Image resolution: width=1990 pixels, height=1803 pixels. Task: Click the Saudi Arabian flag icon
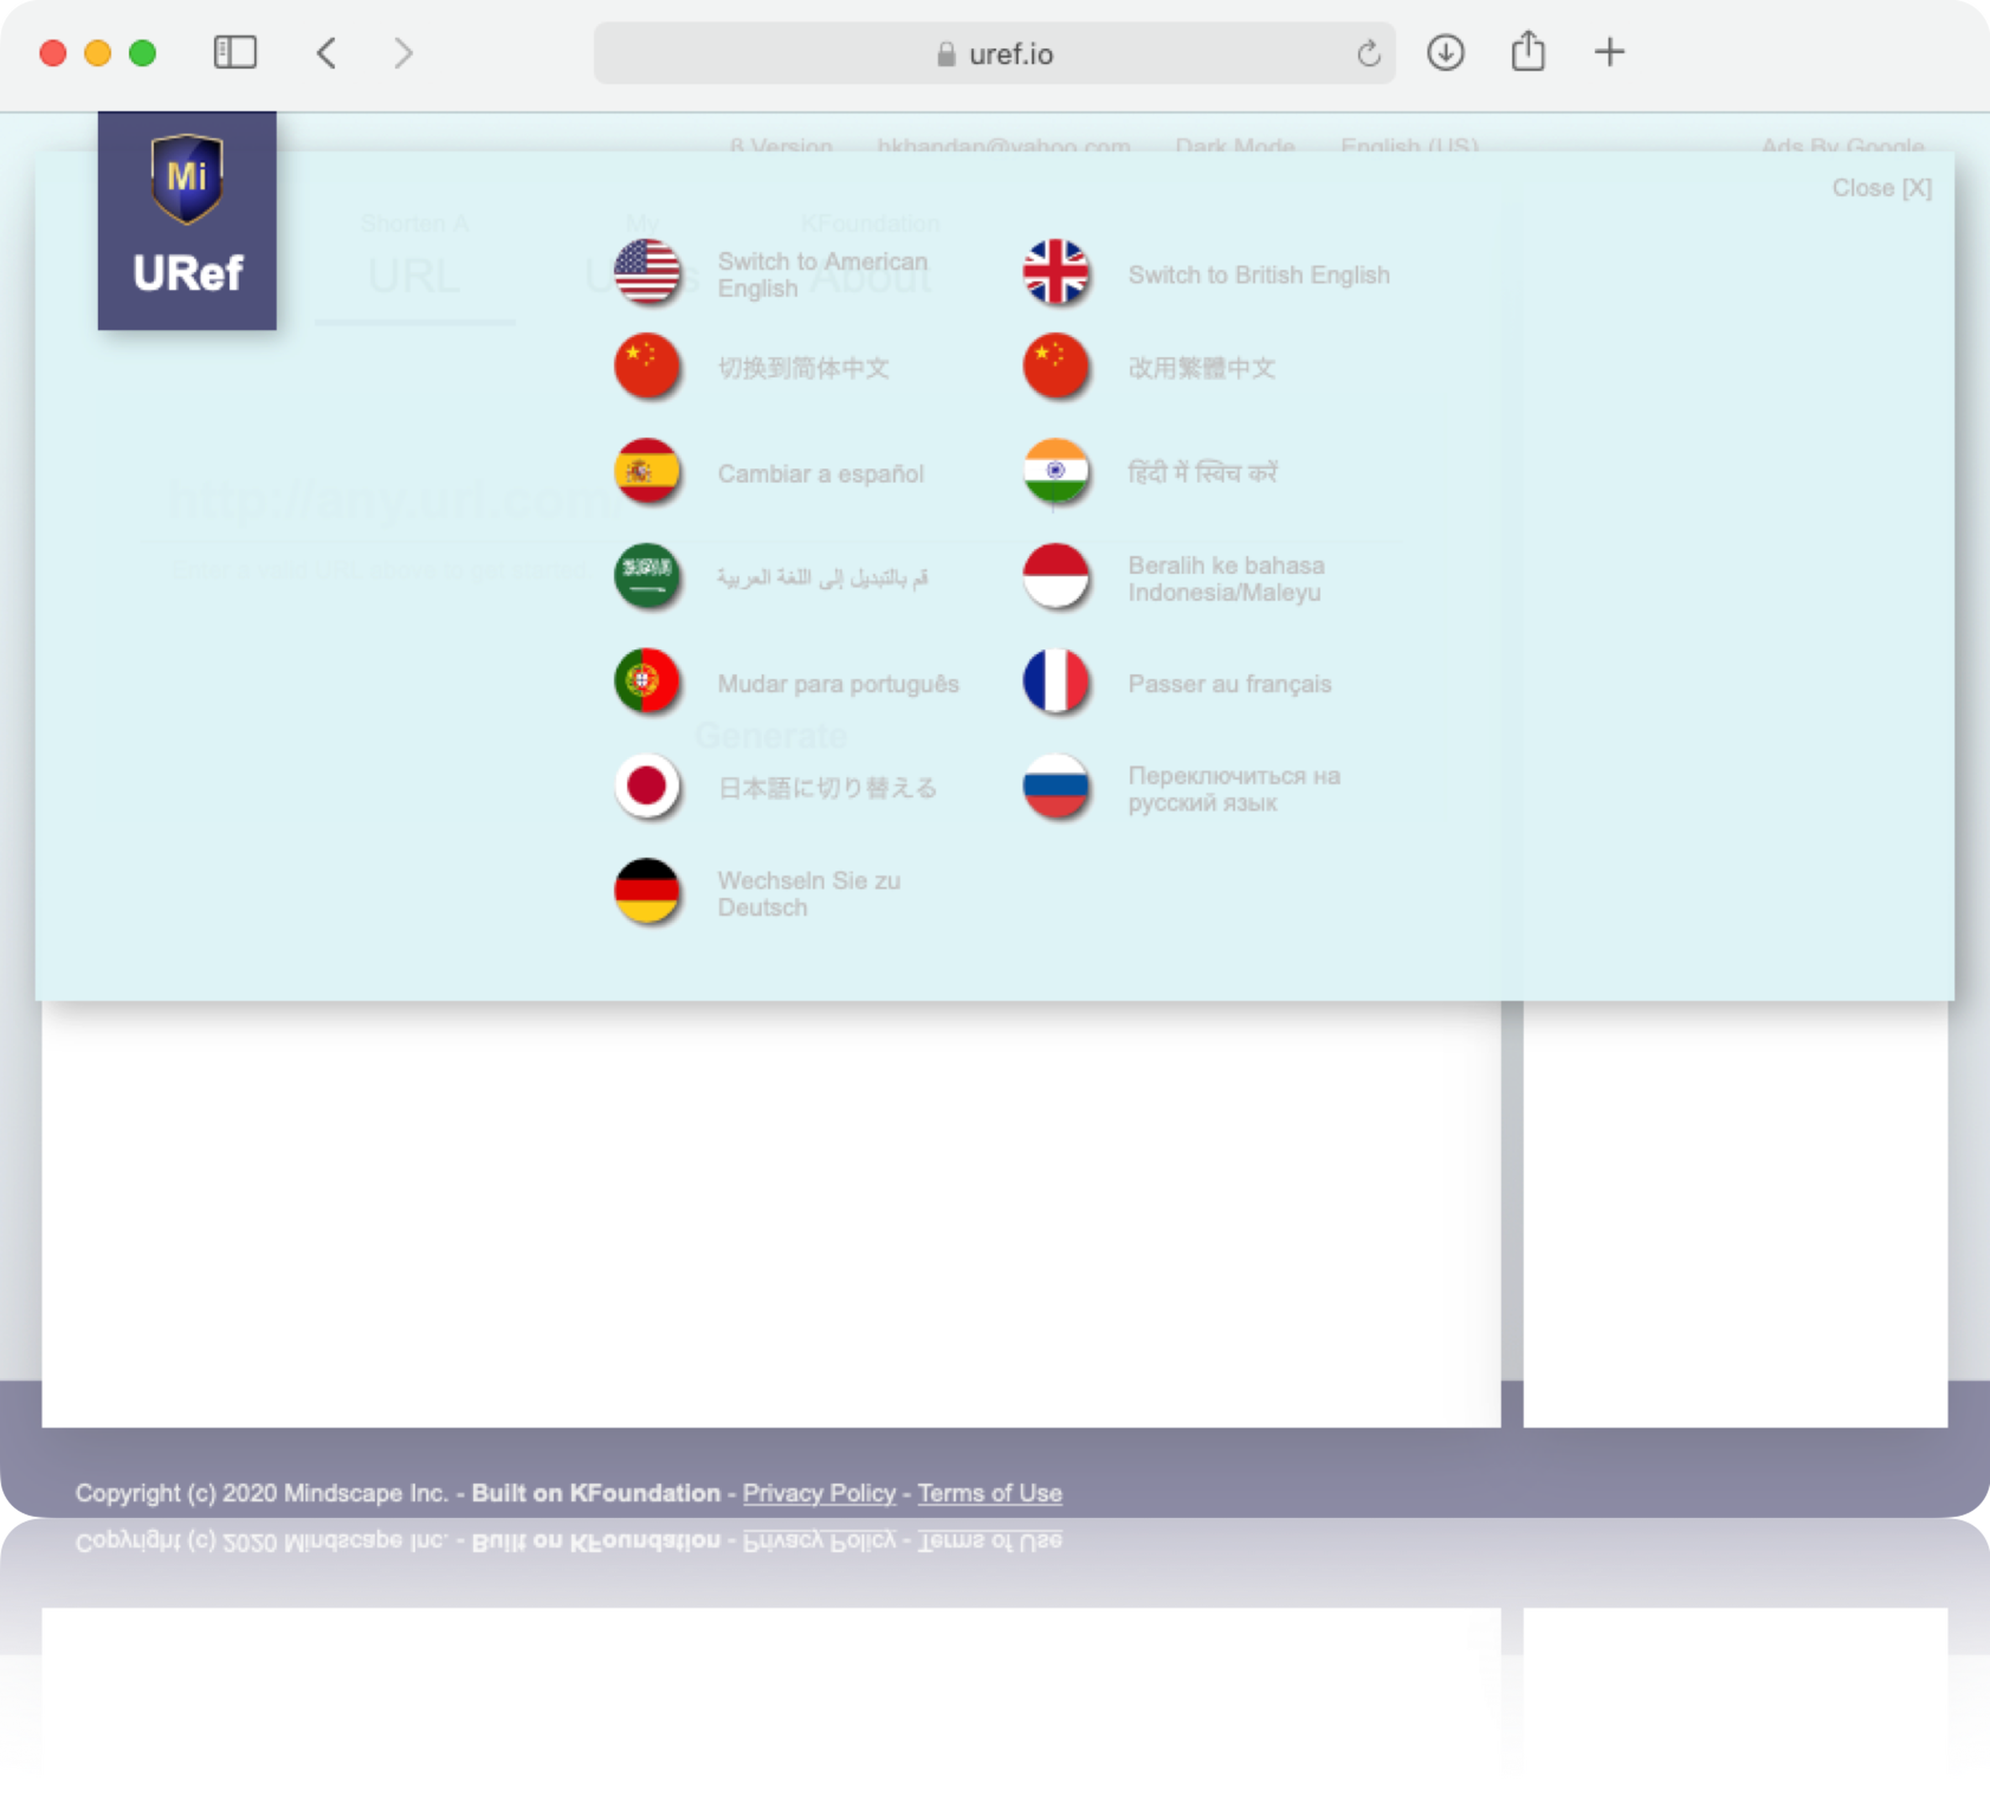[x=647, y=575]
